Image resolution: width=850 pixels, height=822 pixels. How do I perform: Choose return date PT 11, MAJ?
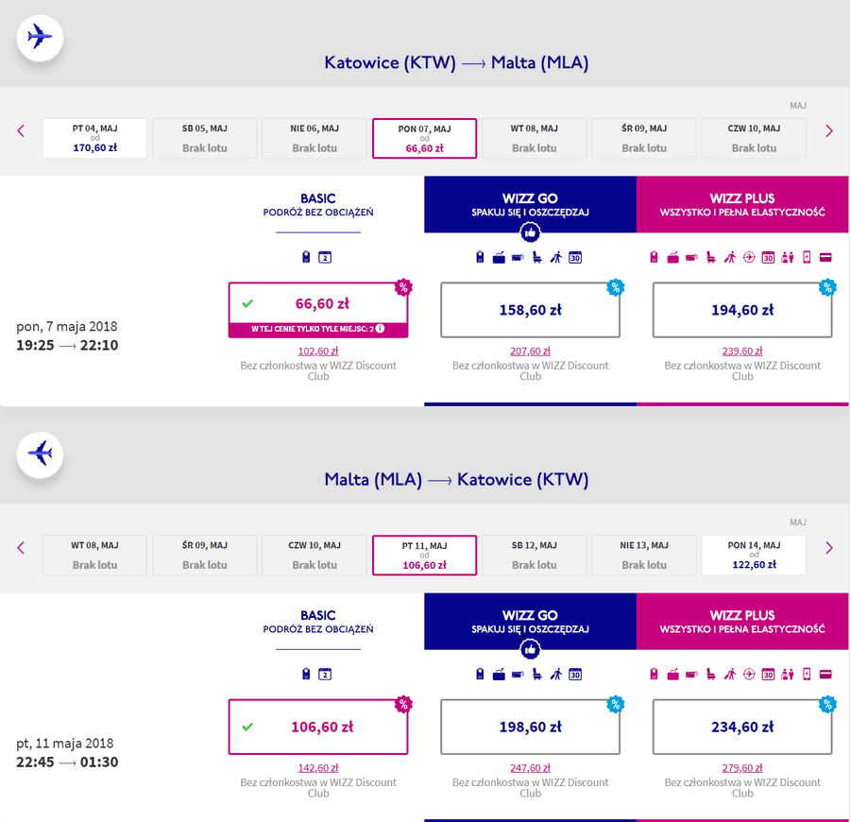click(424, 556)
